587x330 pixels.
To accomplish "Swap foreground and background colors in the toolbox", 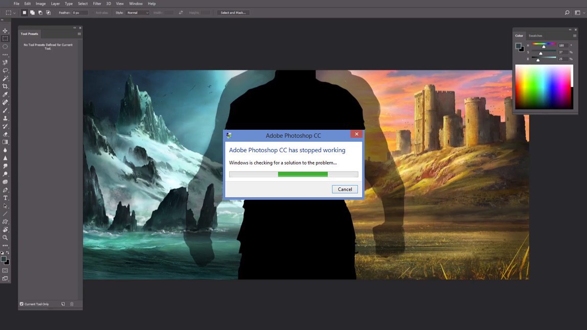I will (8, 252).
